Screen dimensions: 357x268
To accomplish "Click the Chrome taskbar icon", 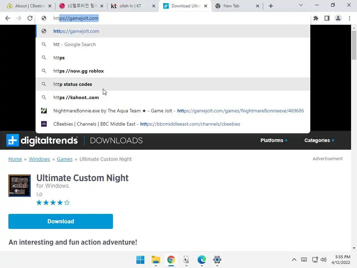I will (x=171, y=260).
